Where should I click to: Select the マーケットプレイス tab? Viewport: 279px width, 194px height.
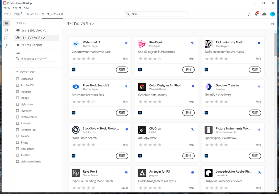pyautogui.click(x=52, y=14)
